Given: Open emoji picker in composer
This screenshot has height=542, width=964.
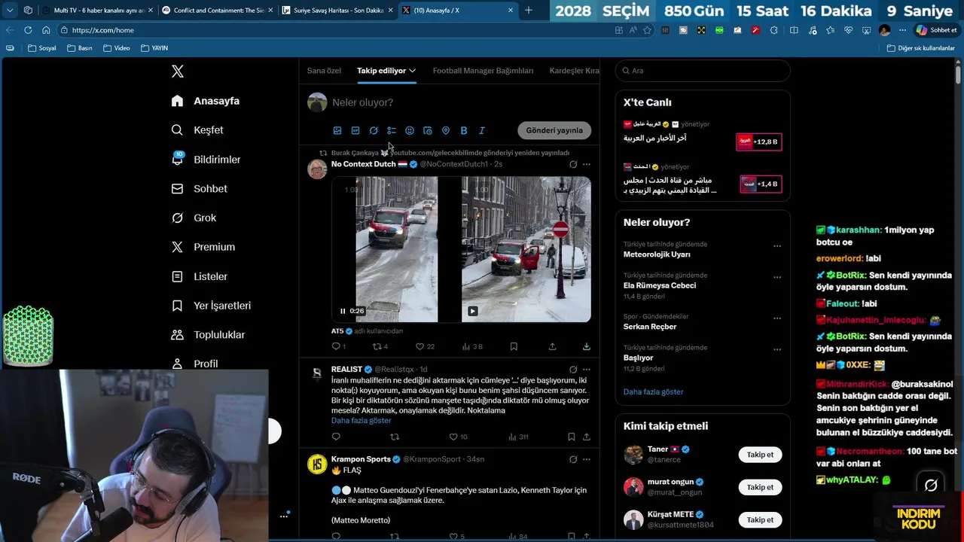Looking at the screenshot, I should point(410,130).
